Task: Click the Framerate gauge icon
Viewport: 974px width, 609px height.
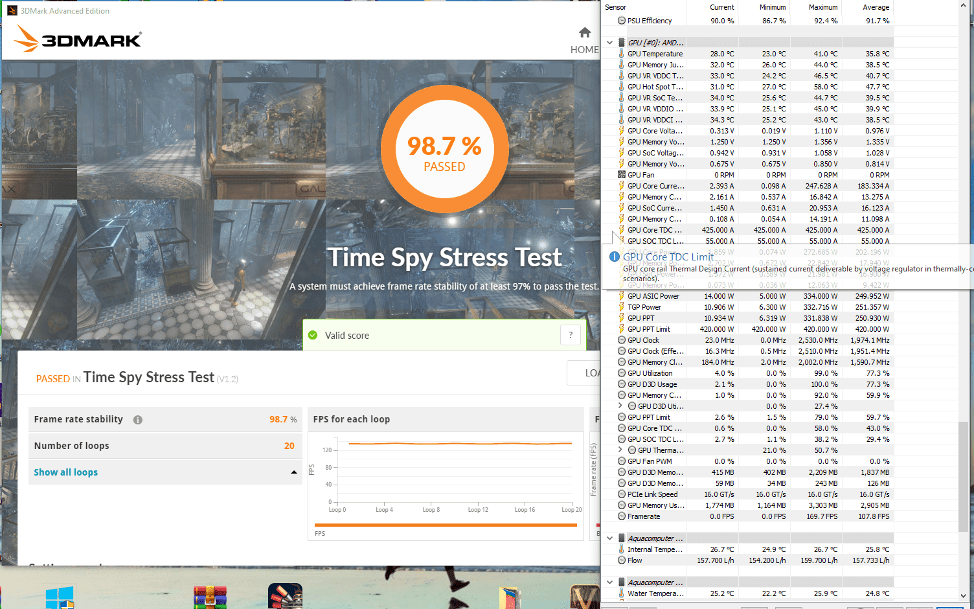Action: [x=622, y=516]
